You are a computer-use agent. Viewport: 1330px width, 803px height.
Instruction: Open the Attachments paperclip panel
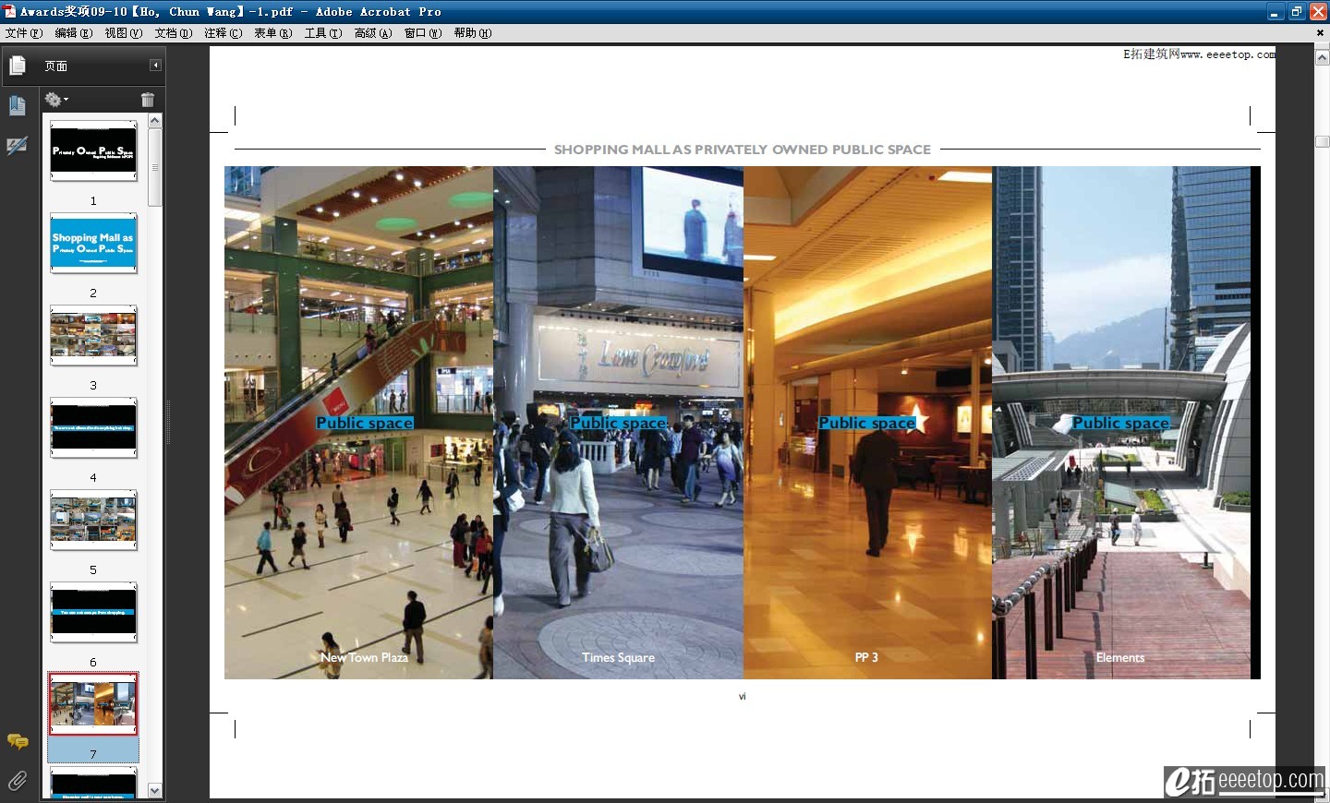pyautogui.click(x=18, y=781)
